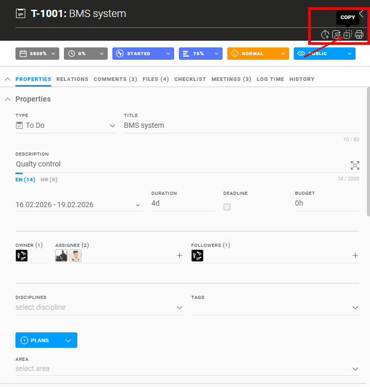
Task: Click the assign-users icon in the header
Action: (337, 35)
